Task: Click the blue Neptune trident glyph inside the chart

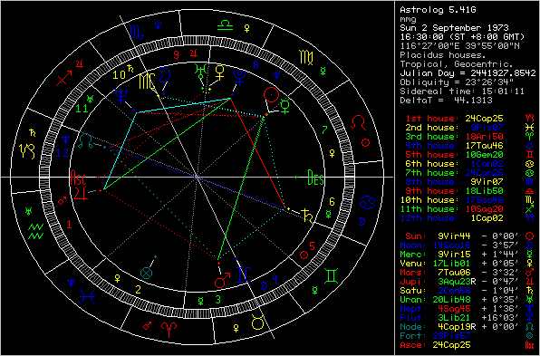Action: click(x=121, y=96)
